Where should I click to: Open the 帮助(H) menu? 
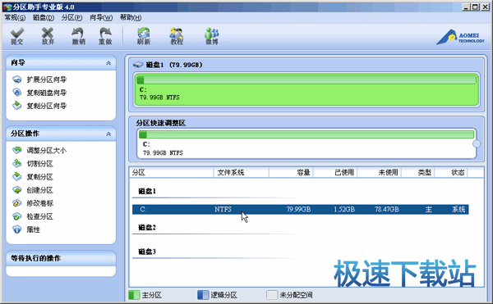tap(131, 17)
